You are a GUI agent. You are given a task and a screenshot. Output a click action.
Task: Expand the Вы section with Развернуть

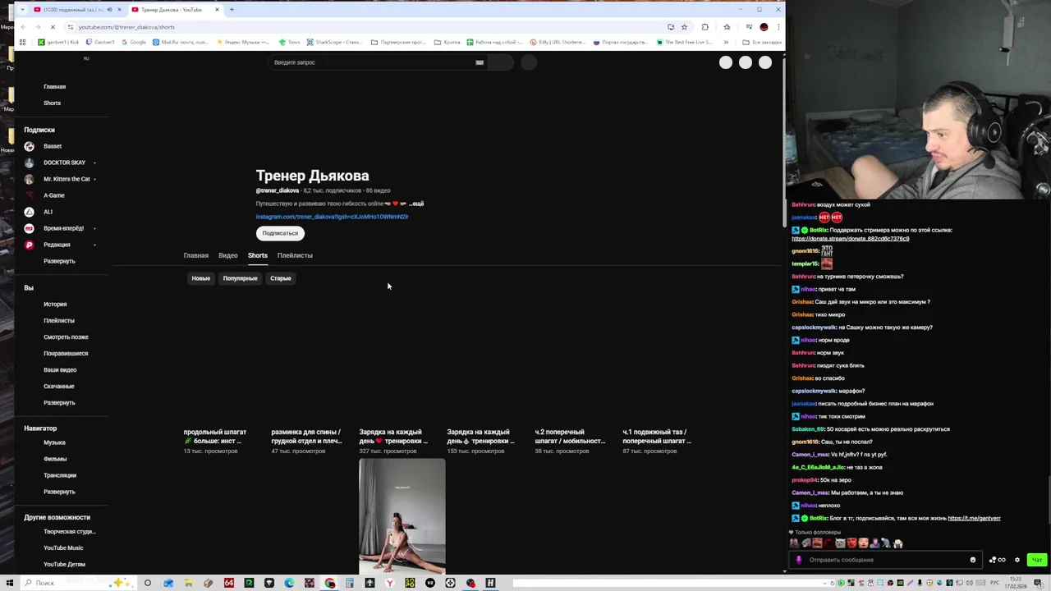point(59,403)
